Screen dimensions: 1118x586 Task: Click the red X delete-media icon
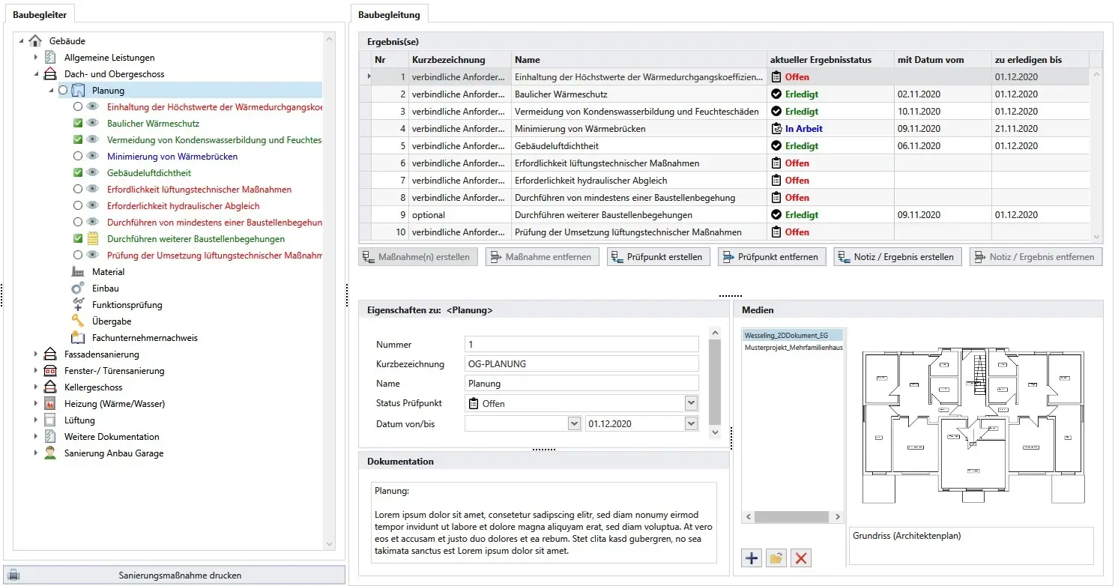point(801,558)
